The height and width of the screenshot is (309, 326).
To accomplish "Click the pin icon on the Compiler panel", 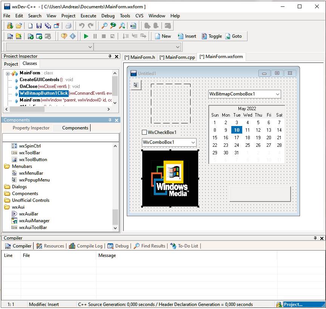I will tap(315, 238).
